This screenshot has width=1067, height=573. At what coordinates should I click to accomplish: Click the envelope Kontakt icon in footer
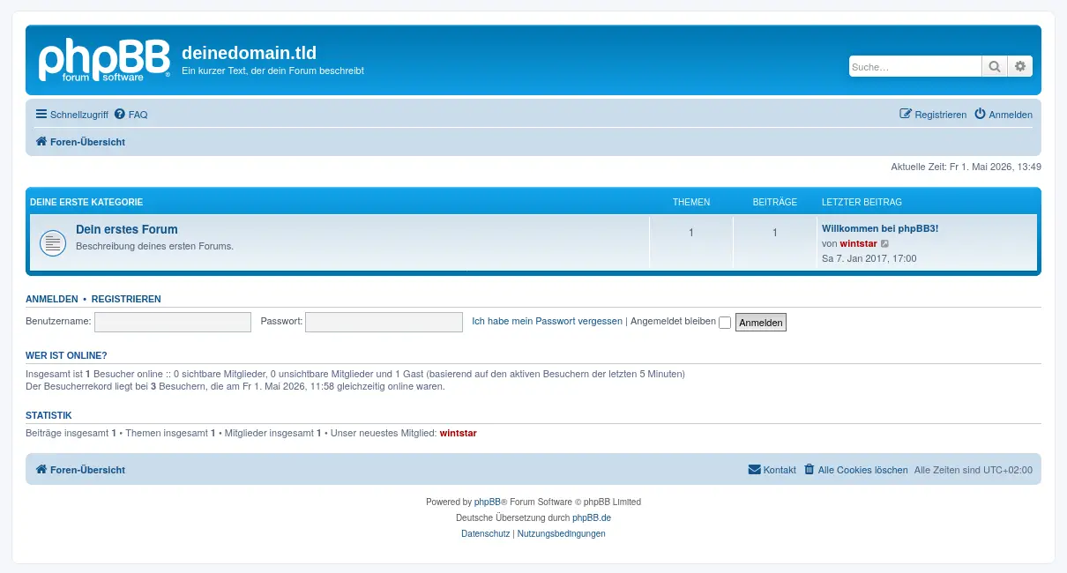[x=754, y=470]
